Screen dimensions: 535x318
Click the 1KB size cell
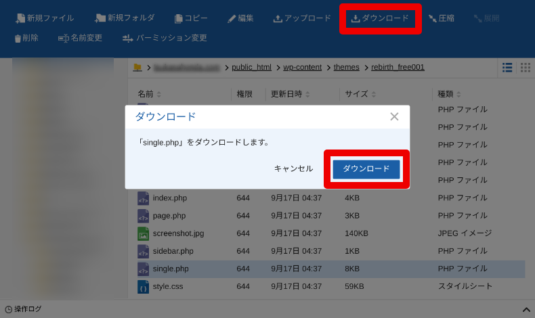click(351, 251)
